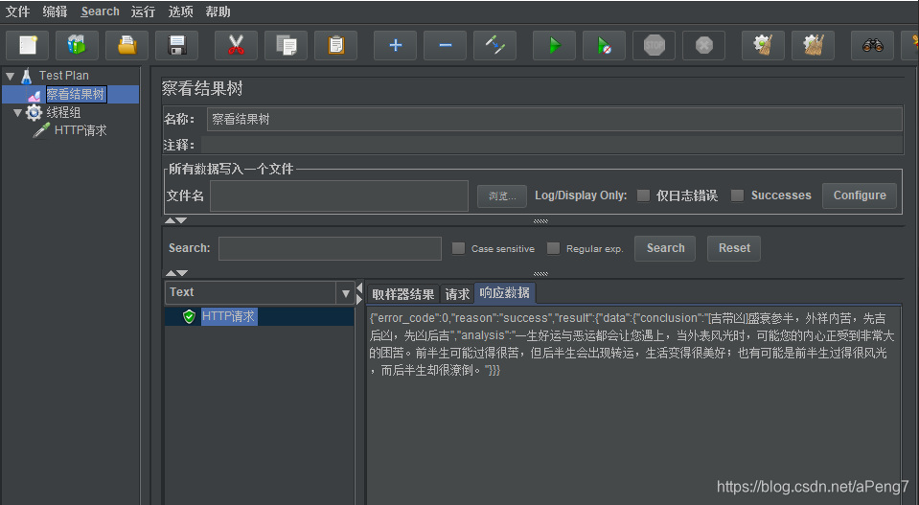919x505 pixels.
Task: Click the Cut scissors icon
Action: pyautogui.click(x=236, y=45)
